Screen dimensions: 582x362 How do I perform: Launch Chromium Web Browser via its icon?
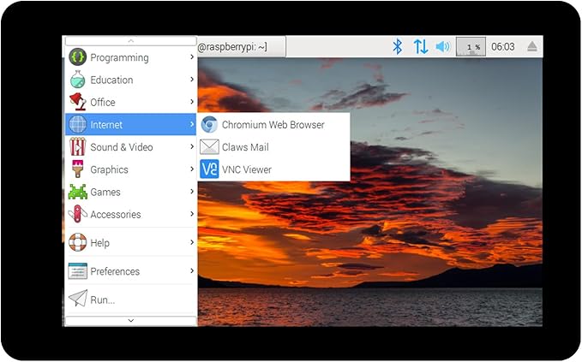click(209, 125)
